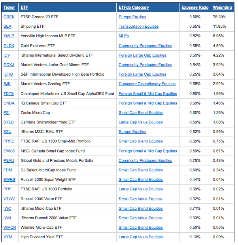Open the GREK ticker link

point(9,17)
